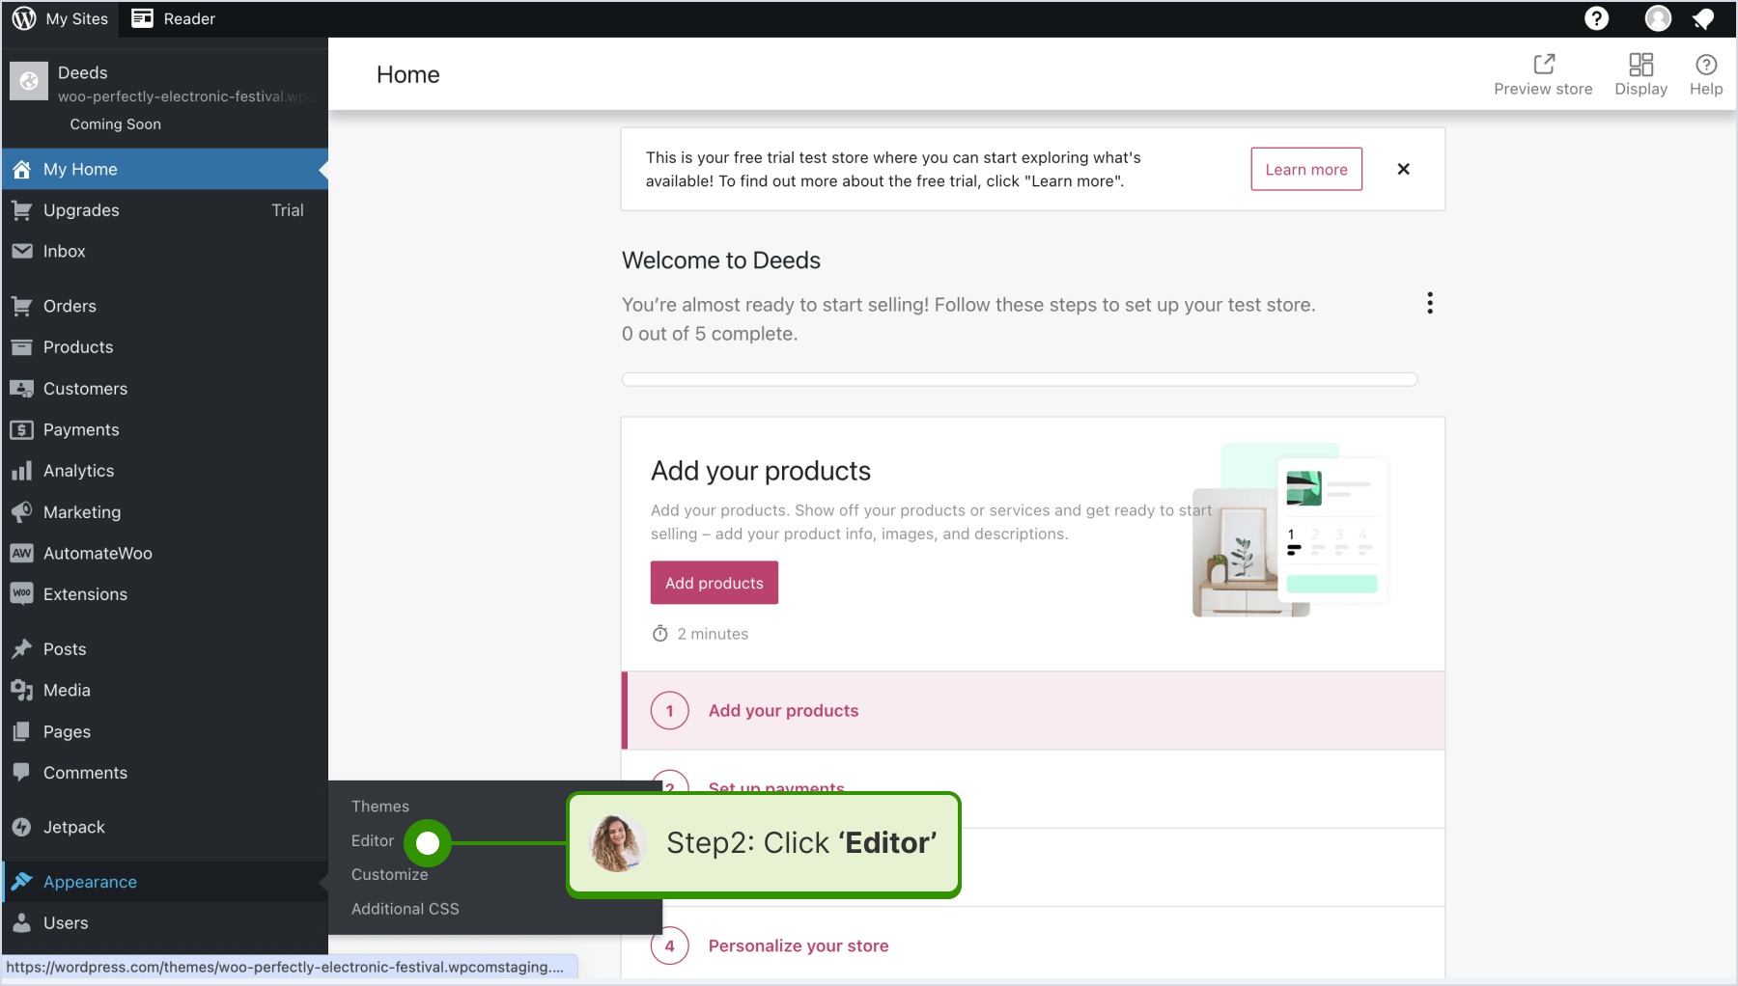
Task: Click the setup progress bar
Action: click(x=1020, y=380)
